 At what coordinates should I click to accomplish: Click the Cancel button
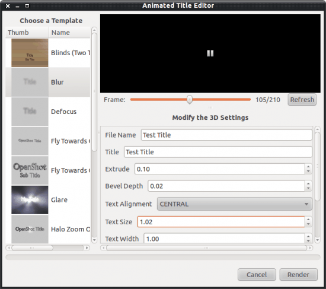click(257, 274)
